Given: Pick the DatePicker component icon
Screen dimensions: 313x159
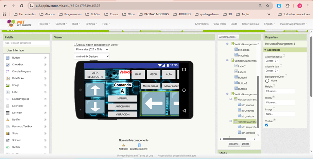Looking at the screenshot, I should pos(7,78).
